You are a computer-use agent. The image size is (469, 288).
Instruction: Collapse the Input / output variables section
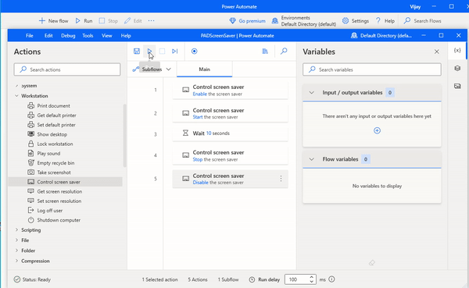pos(311,93)
